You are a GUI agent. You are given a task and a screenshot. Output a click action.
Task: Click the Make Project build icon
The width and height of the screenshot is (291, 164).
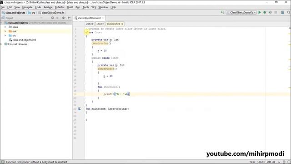pos(223,12)
